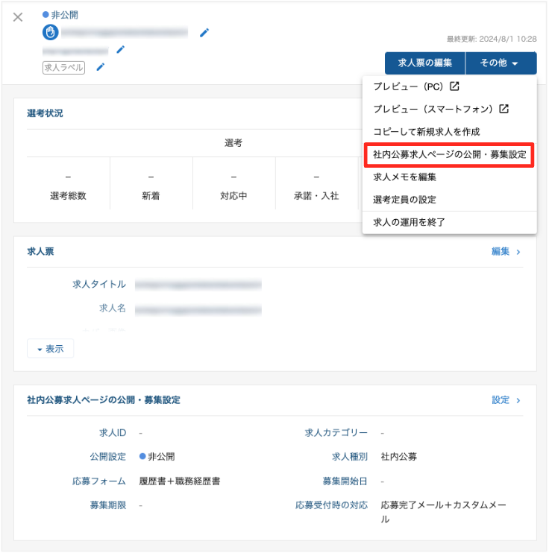This screenshot has height=553, width=549.
Task: Select プレビュー（スマートフォン） menu item
Action: coord(450,109)
